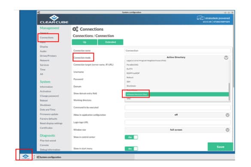The height and width of the screenshot is (167, 251).
Task: Open Activation under System
Action: pyautogui.click(x=45, y=91)
